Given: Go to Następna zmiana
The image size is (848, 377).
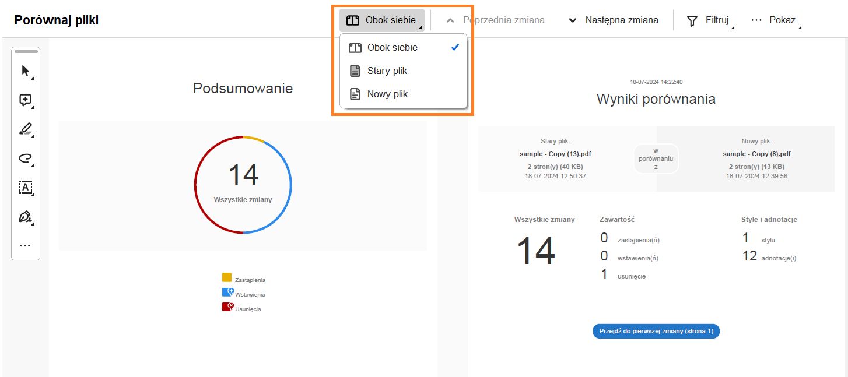Looking at the screenshot, I should pyautogui.click(x=614, y=20).
